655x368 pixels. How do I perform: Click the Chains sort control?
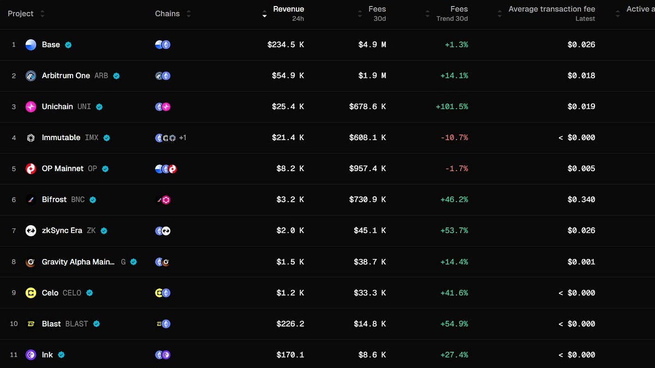(187, 13)
